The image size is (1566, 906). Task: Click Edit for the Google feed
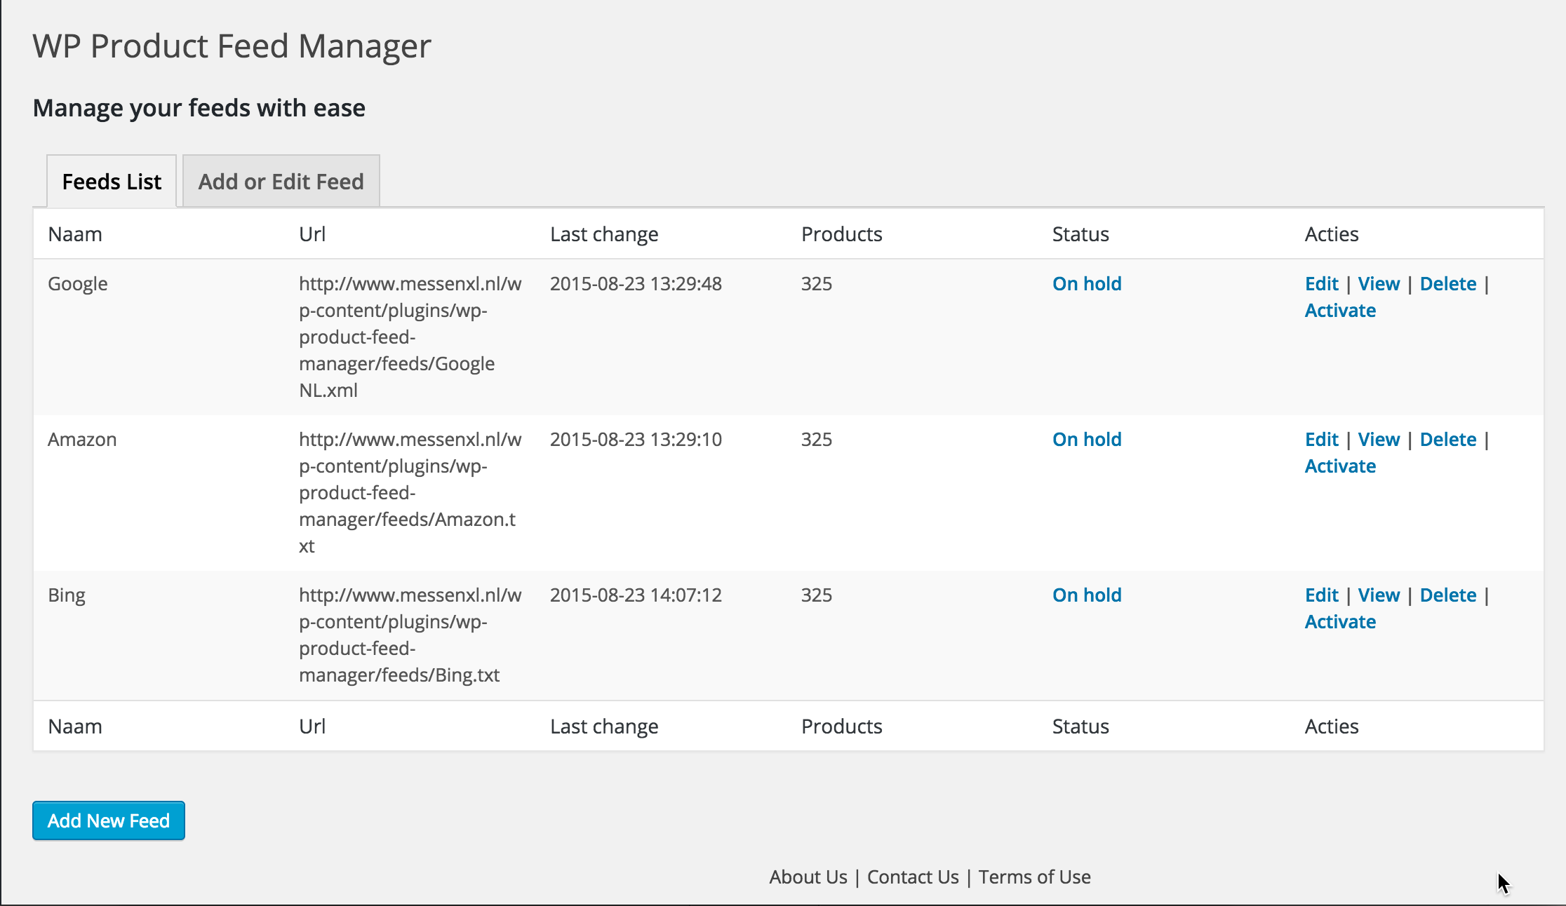coord(1321,283)
